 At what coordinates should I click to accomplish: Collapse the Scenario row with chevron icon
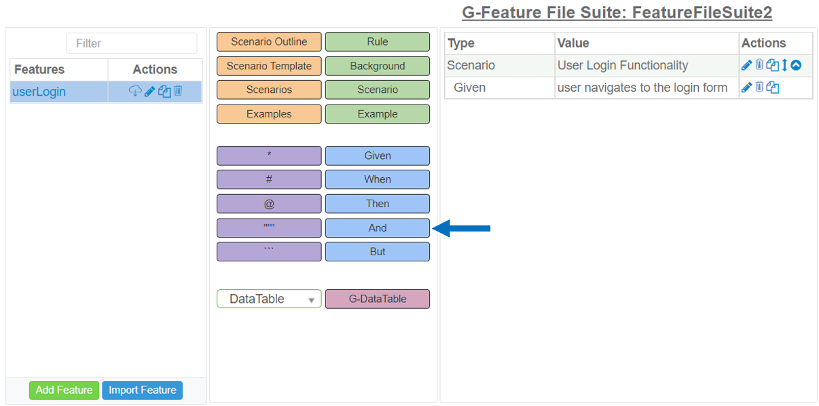[x=796, y=65]
